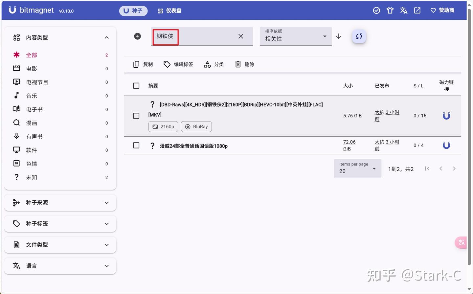Viewport: 473px width, 294px height.
Task: Click the 分类 button
Action: [214, 64]
